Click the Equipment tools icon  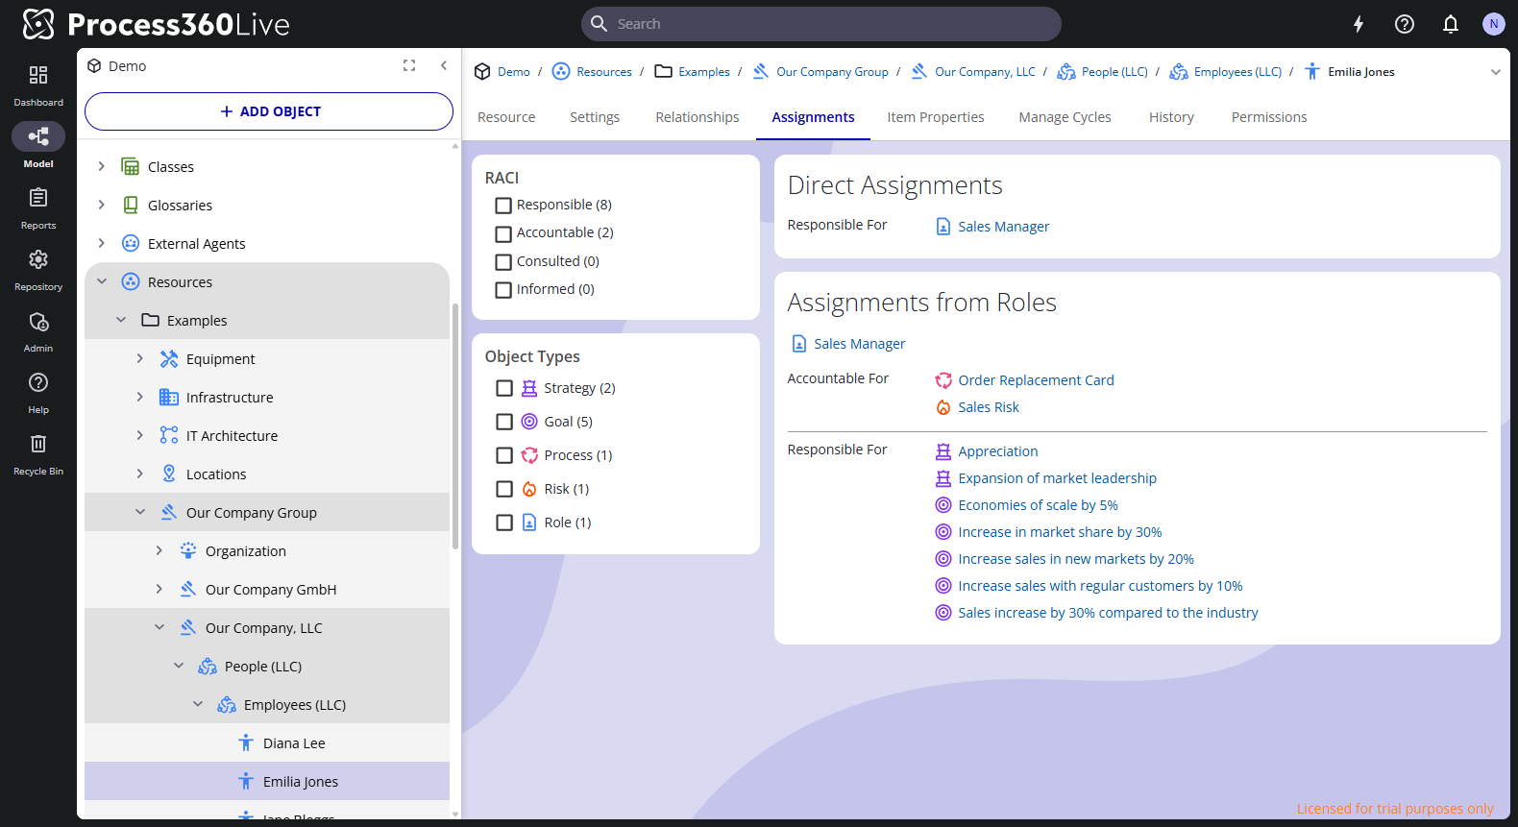169,358
